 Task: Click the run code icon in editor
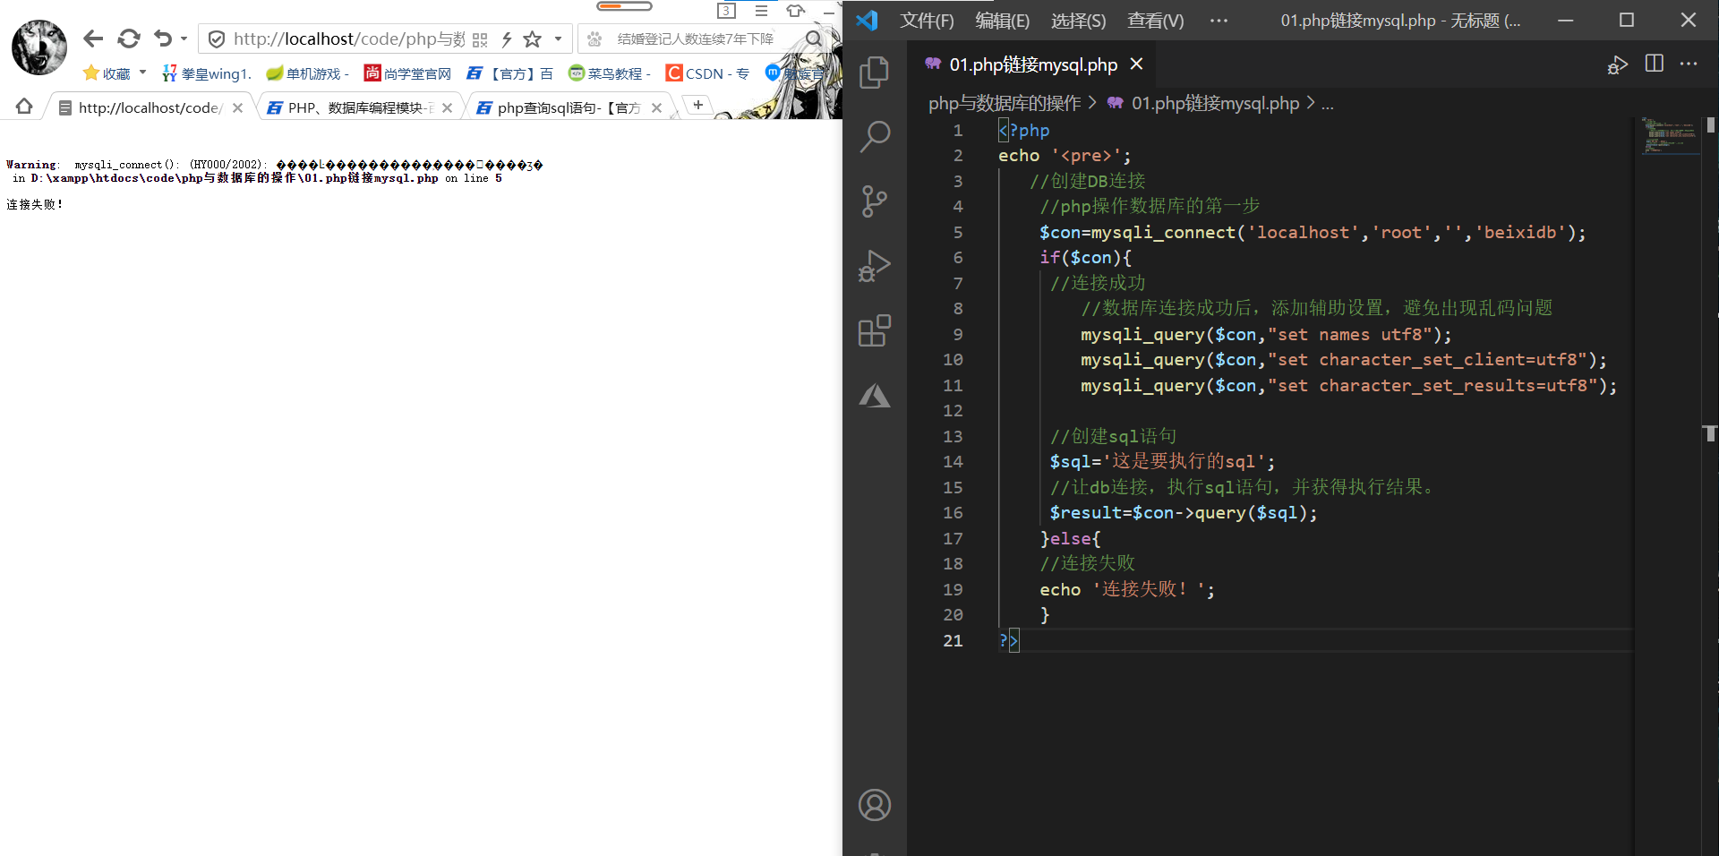[1617, 64]
